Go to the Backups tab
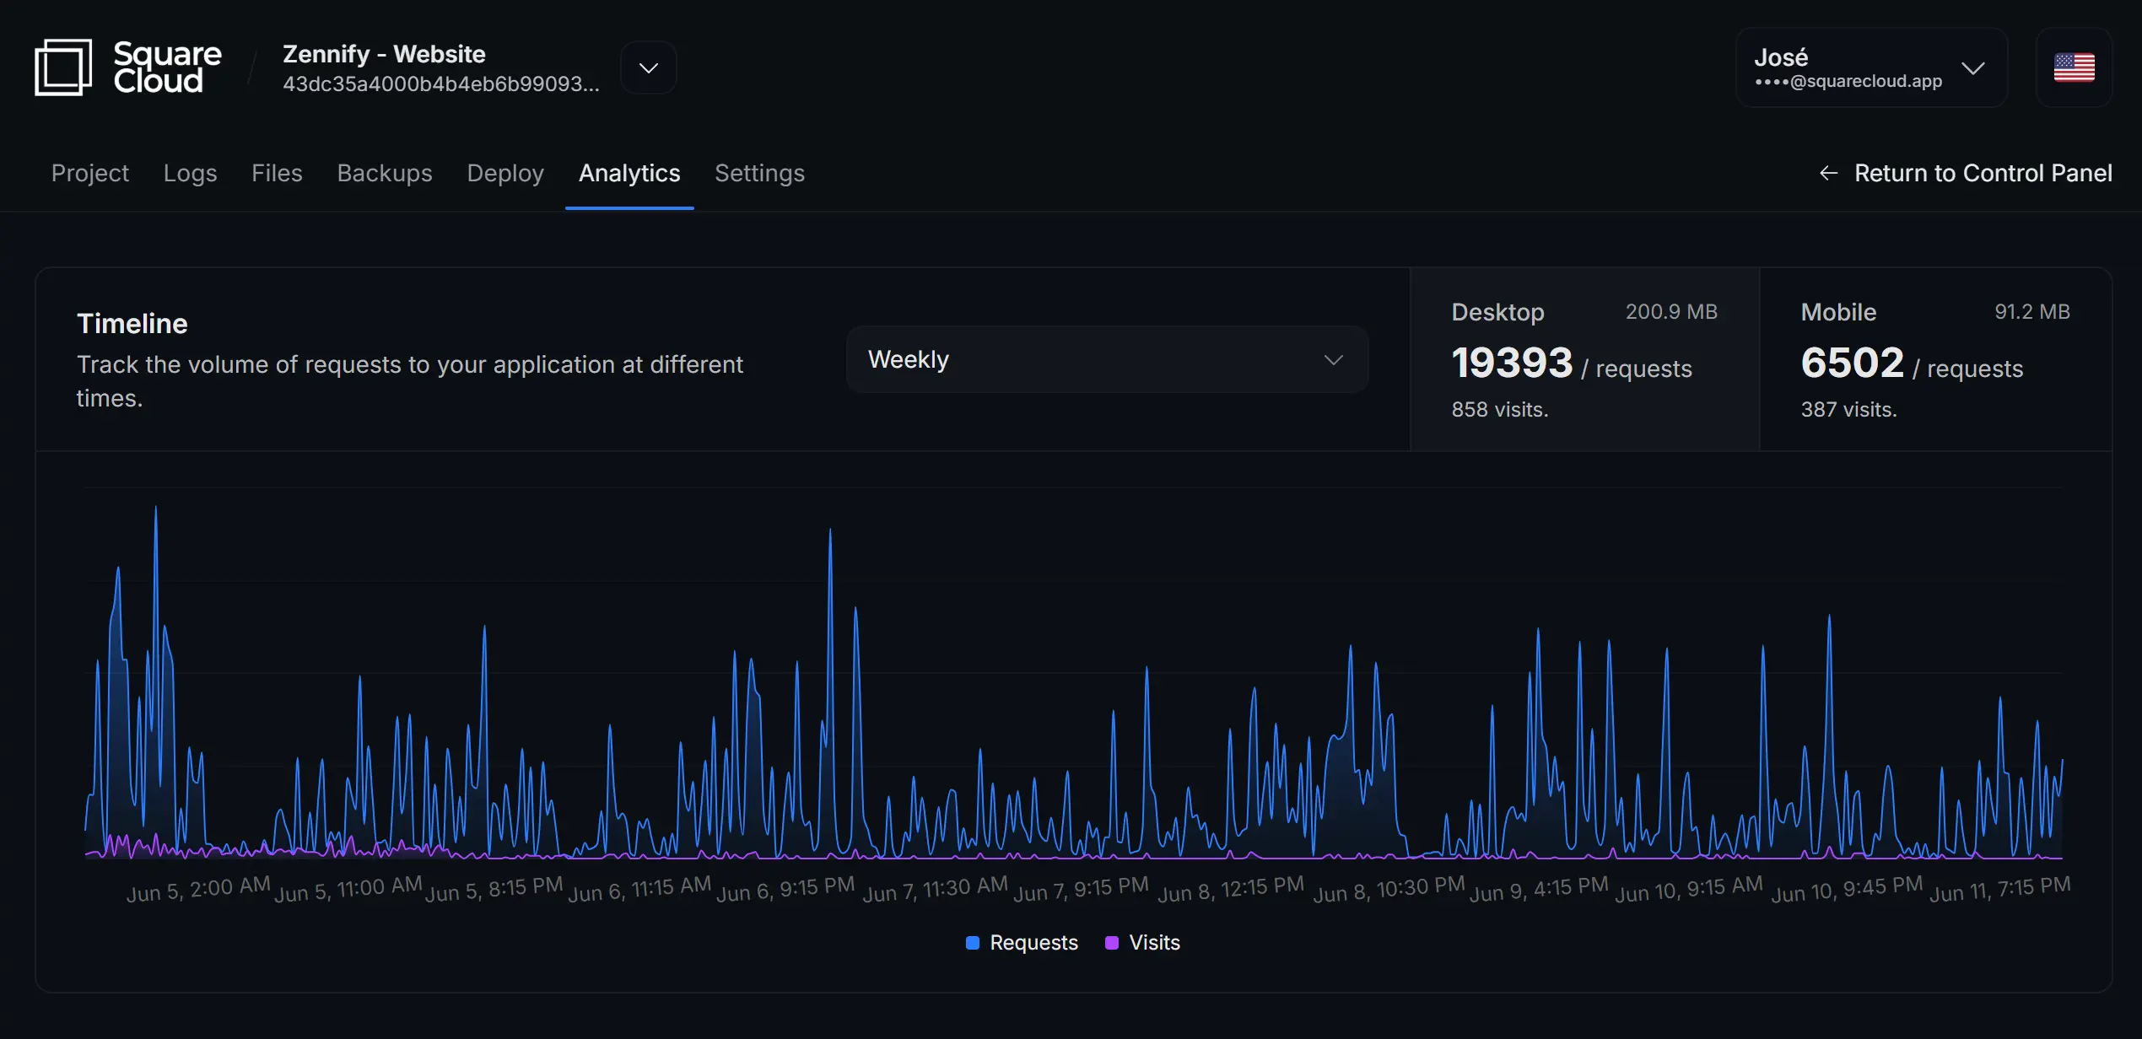Screen dimensions: 2142x1039 tap(385, 174)
